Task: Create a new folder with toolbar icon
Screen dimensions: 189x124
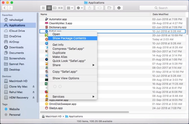Action: point(109,8)
